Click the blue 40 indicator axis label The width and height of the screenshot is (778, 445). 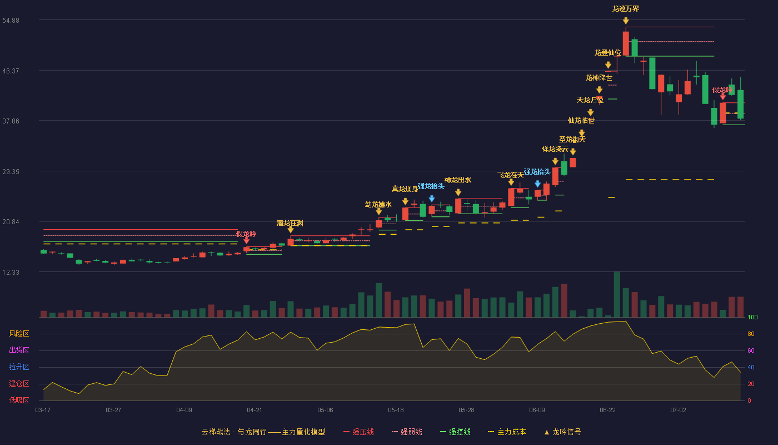[751, 368]
